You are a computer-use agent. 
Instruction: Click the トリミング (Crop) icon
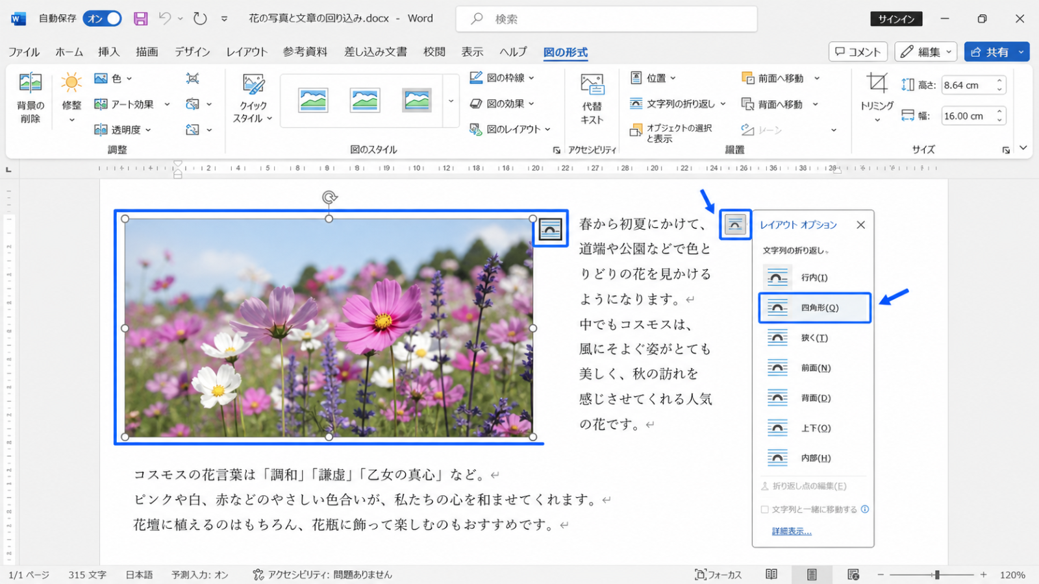(877, 83)
